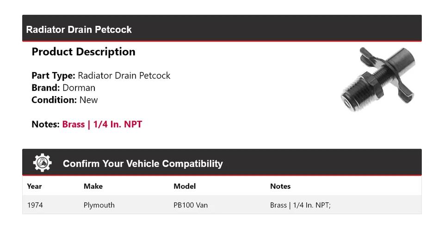Click Confirm Your Vehicle Compatibility heading
Screen dimensions: 444x229
pyautogui.click(x=142, y=163)
